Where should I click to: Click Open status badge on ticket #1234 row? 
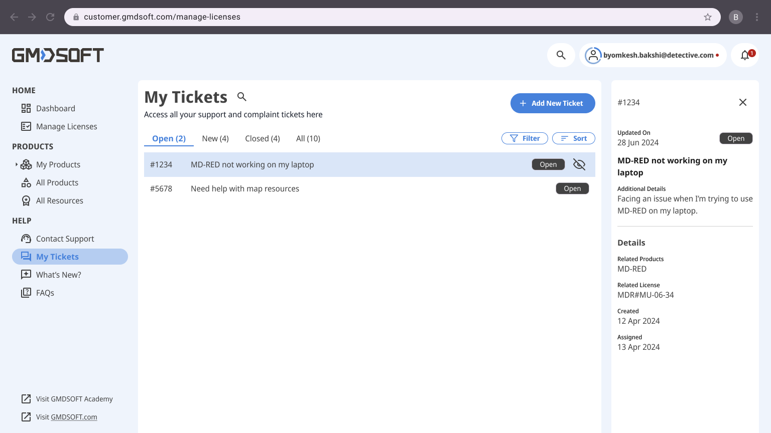[x=548, y=164]
